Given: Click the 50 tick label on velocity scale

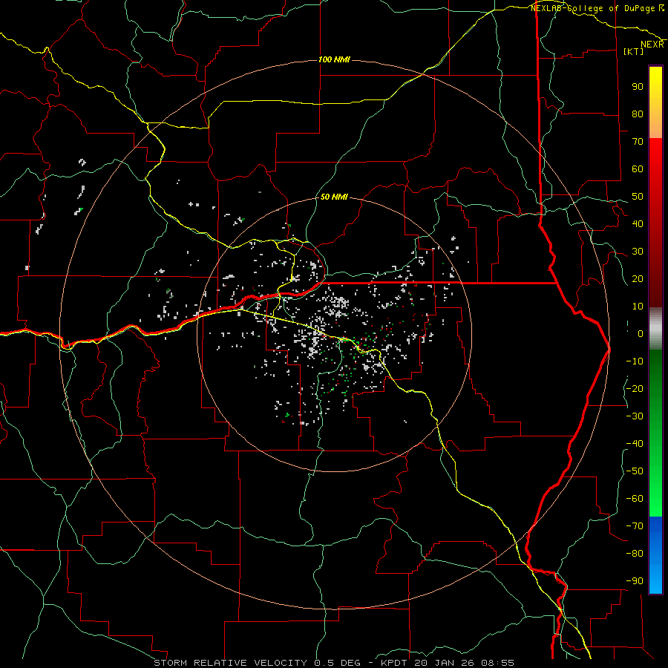Looking at the screenshot, I should pos(638,197).
